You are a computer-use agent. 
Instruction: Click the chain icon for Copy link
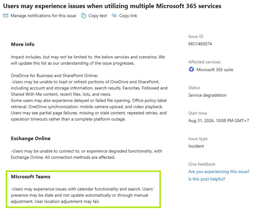tap(114, 16)
